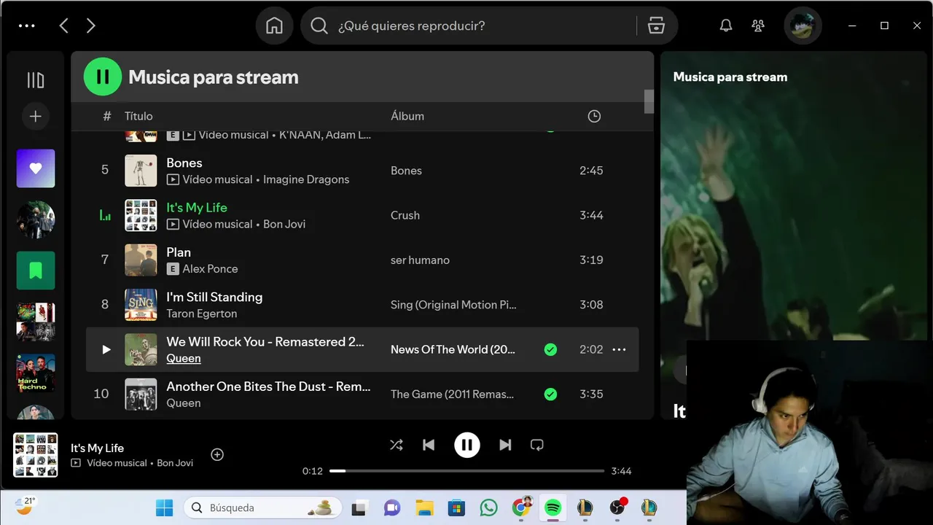Expand Your Library sidebar icon

coord(36,80)
